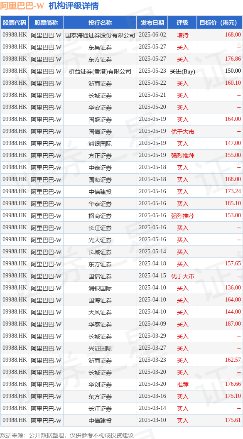This screenshot has height=439, width=243.
Task: Select target price 185.10 for 华泰证券
Action: [x=220, y=204]
